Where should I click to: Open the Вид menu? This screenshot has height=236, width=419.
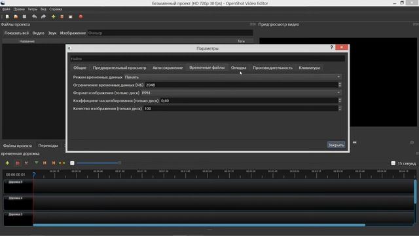tap(43, 9)
